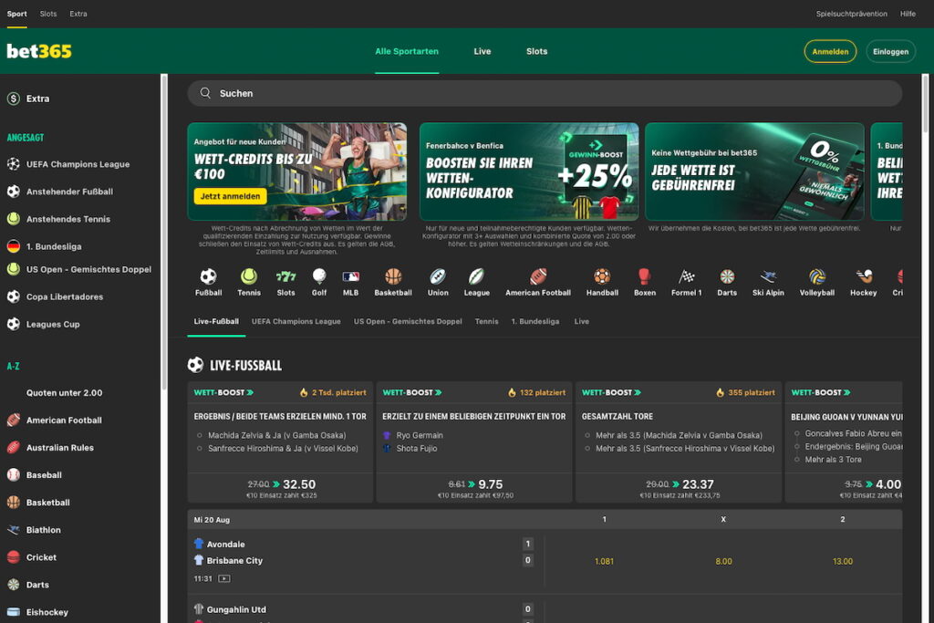This screenshot has width=934, height=623.
Task: Select the Live-Fußball subtab
Action: tap(216, 322)
